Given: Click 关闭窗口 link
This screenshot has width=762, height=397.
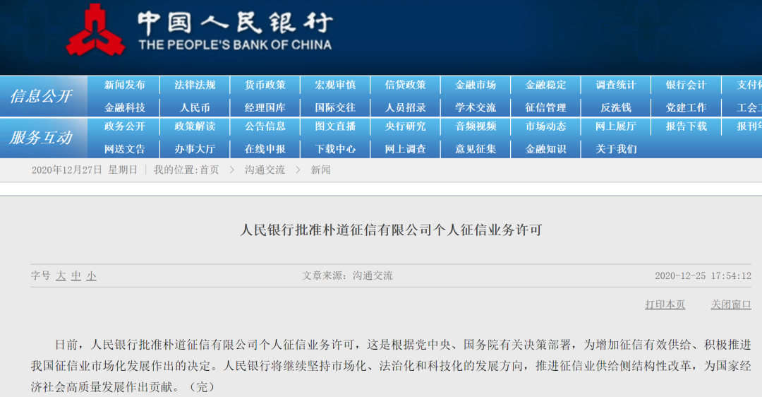Looking at the screenshot, I should (731, 304).
